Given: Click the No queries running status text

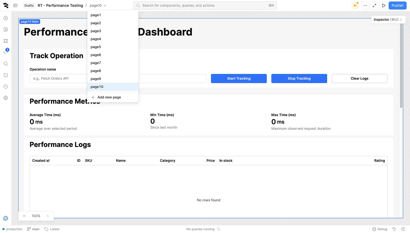Looking at the screenshot, I should click(x=200, y=229).
